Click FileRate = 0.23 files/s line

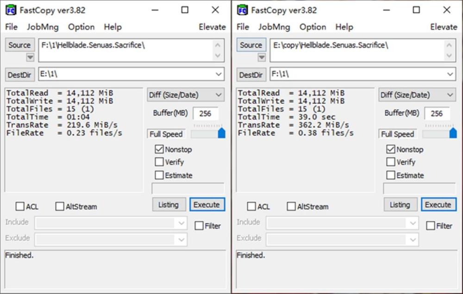click(x=64, y=133)
